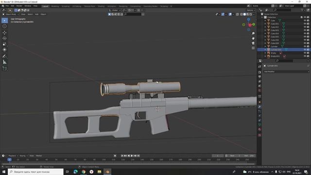The image size is (311, 175).
Task: Open the Marker menu in the timeline
Action: [x=39, y=156]
